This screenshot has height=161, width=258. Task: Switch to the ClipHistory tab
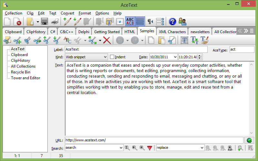36,32
